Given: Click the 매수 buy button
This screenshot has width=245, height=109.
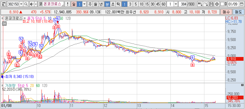Looking at the screenshot, I should click(x=226, y=12).
